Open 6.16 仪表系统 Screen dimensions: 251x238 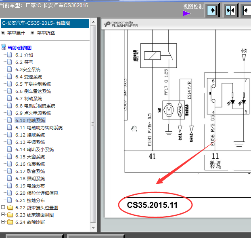[30, 164]
